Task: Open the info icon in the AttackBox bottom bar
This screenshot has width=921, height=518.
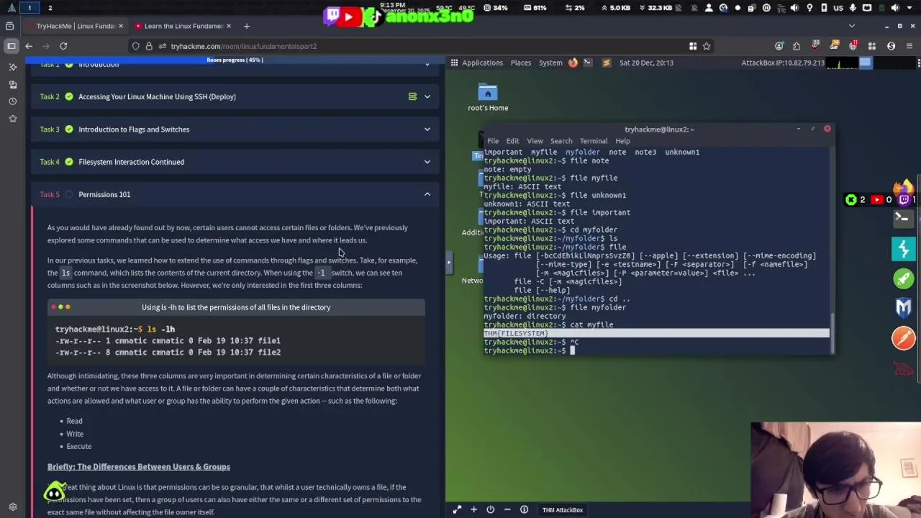Action: (524, 510)
